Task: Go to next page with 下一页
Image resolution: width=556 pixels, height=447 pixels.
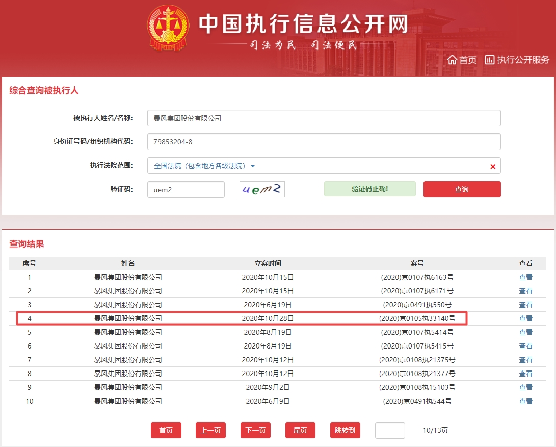Action: (255, 430)
